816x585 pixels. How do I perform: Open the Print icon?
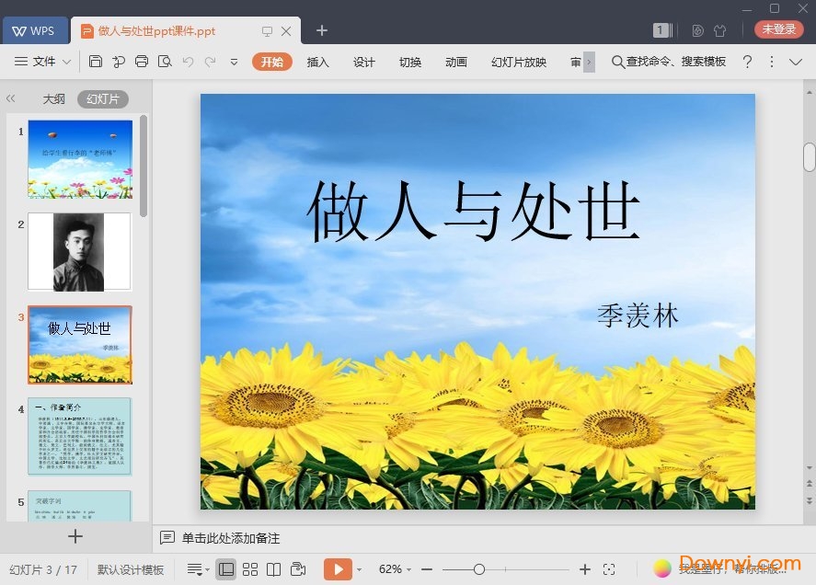(142, 62)
